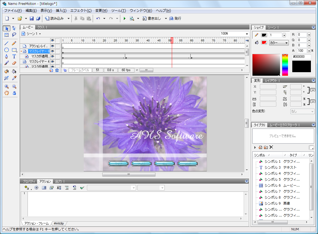Select the oval shape tool
Viewport: 318px width, 234px height.
pyautogui.click(x=7, y=50)
